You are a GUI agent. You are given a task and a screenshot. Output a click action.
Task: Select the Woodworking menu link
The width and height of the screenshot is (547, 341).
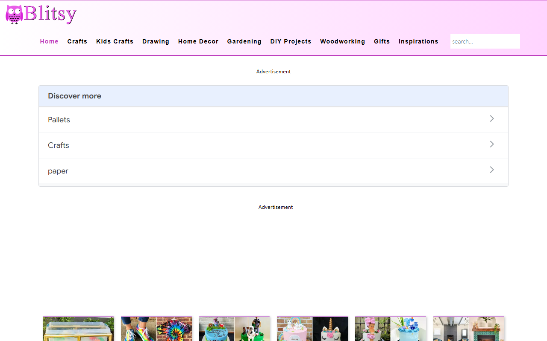click(x=343, y=41)
